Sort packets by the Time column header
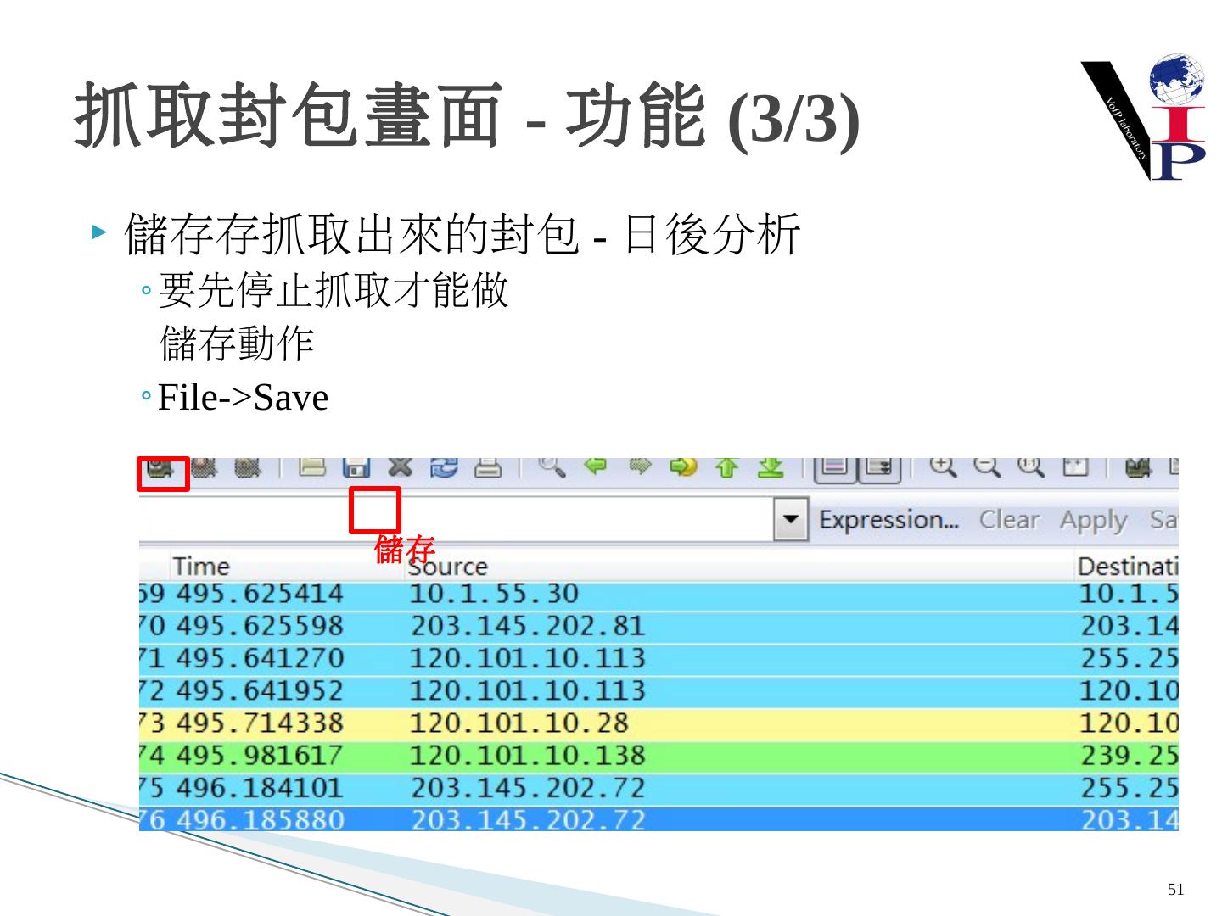 (201, 566)
